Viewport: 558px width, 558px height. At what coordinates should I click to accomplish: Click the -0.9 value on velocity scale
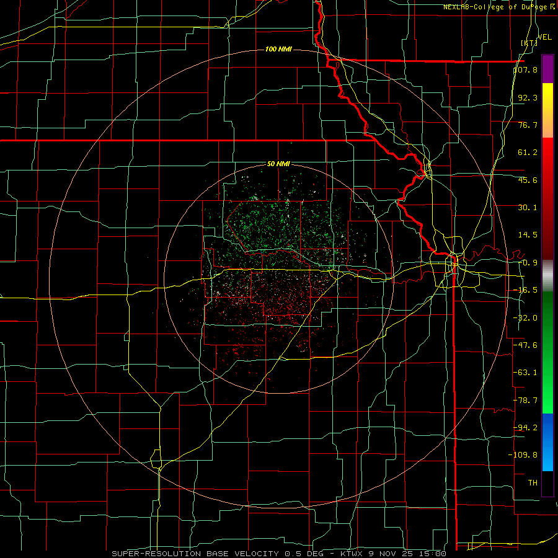528,263
